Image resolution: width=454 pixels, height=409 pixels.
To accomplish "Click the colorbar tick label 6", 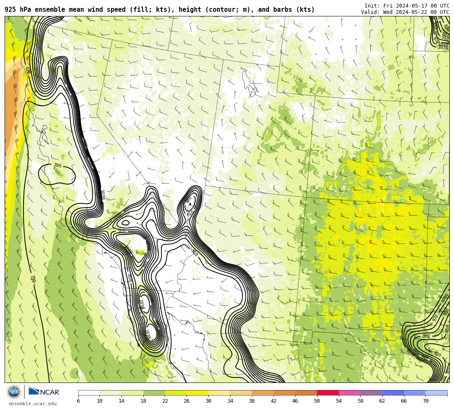I will [78, 401].
